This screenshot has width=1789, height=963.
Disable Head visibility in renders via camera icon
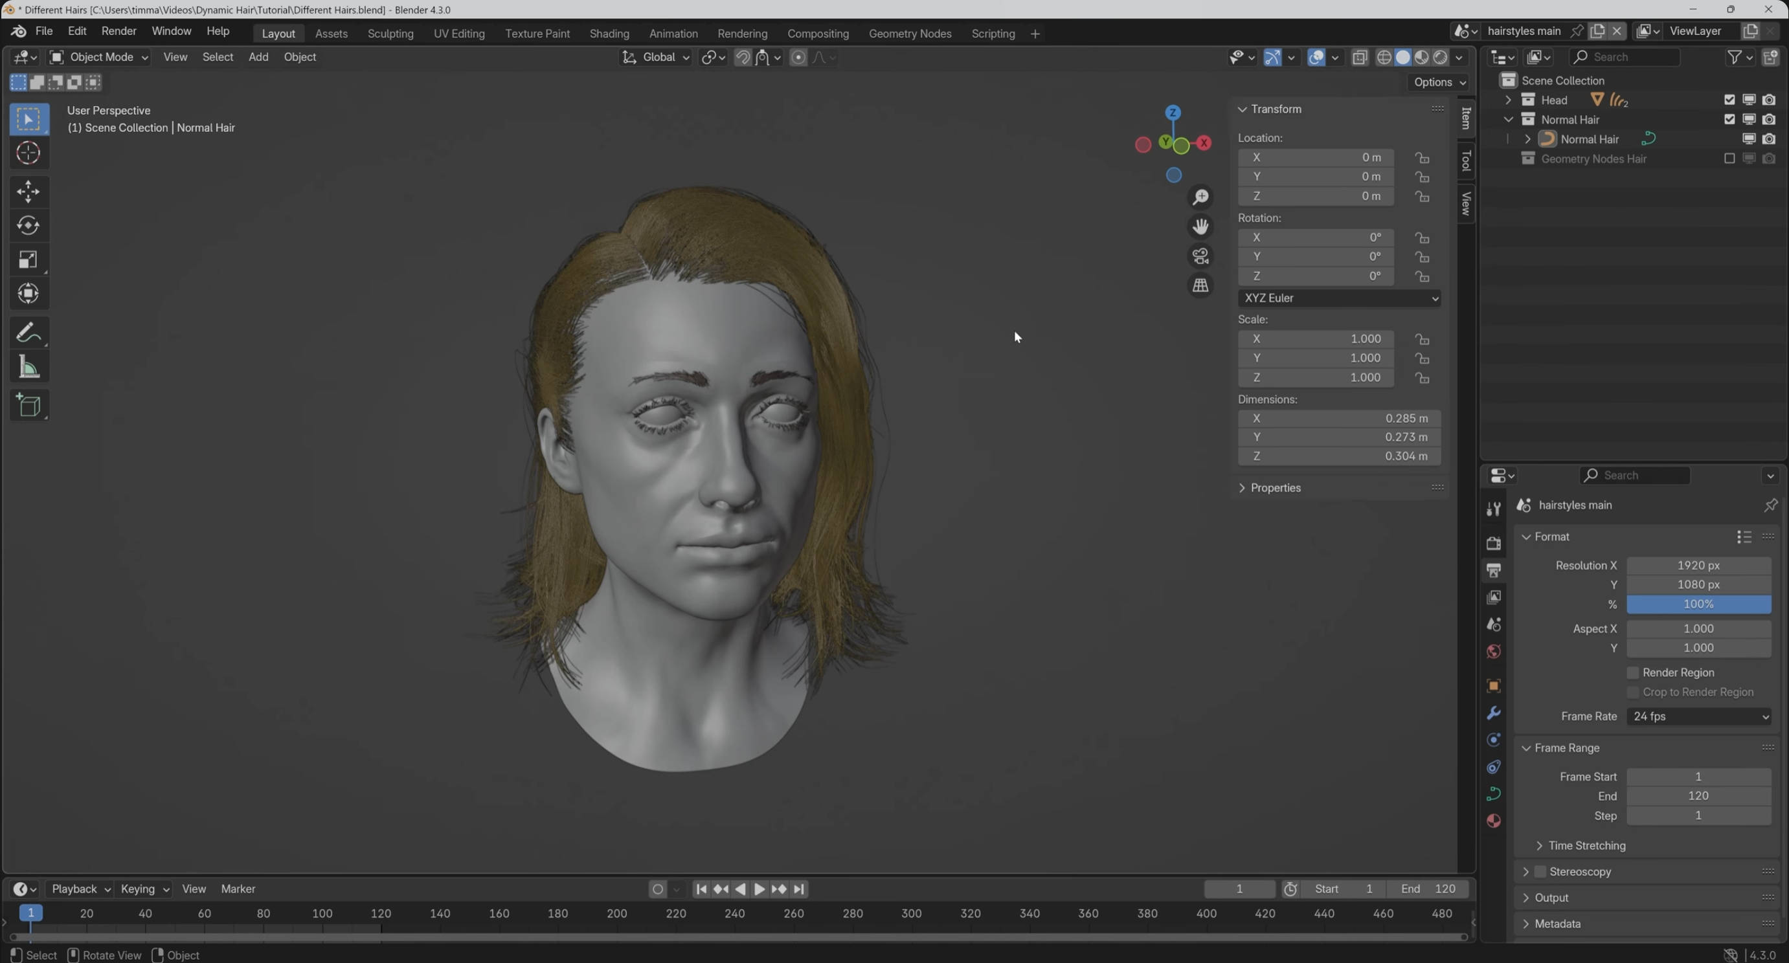1770,99
